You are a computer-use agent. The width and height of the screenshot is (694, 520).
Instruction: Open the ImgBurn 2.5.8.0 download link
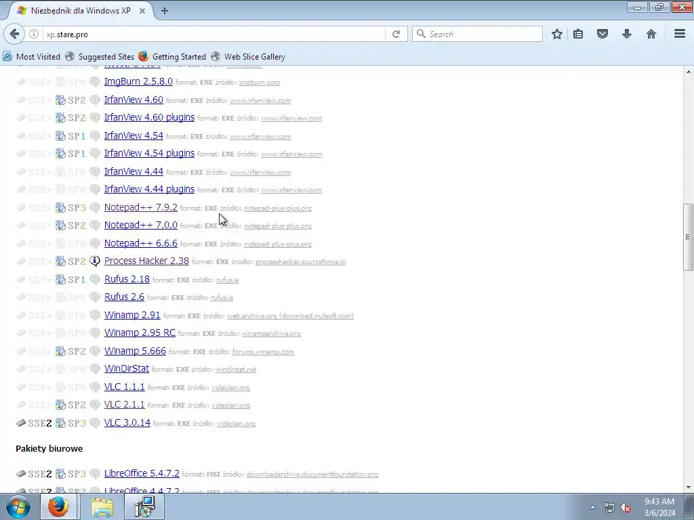pyautogui.click(x=138, y=81)
